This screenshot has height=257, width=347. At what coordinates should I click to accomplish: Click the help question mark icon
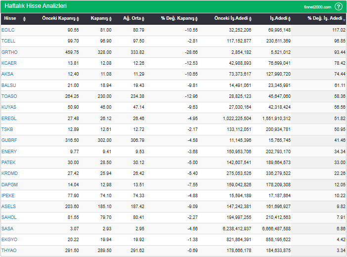tap(339, 6)
